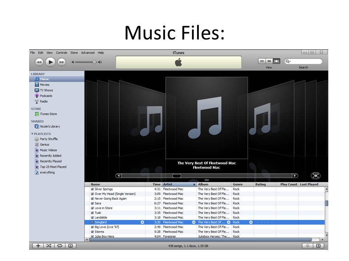349x261 pixels.
Task: Uncheck the Love in Store checkbox
Action: click(92, 208)
